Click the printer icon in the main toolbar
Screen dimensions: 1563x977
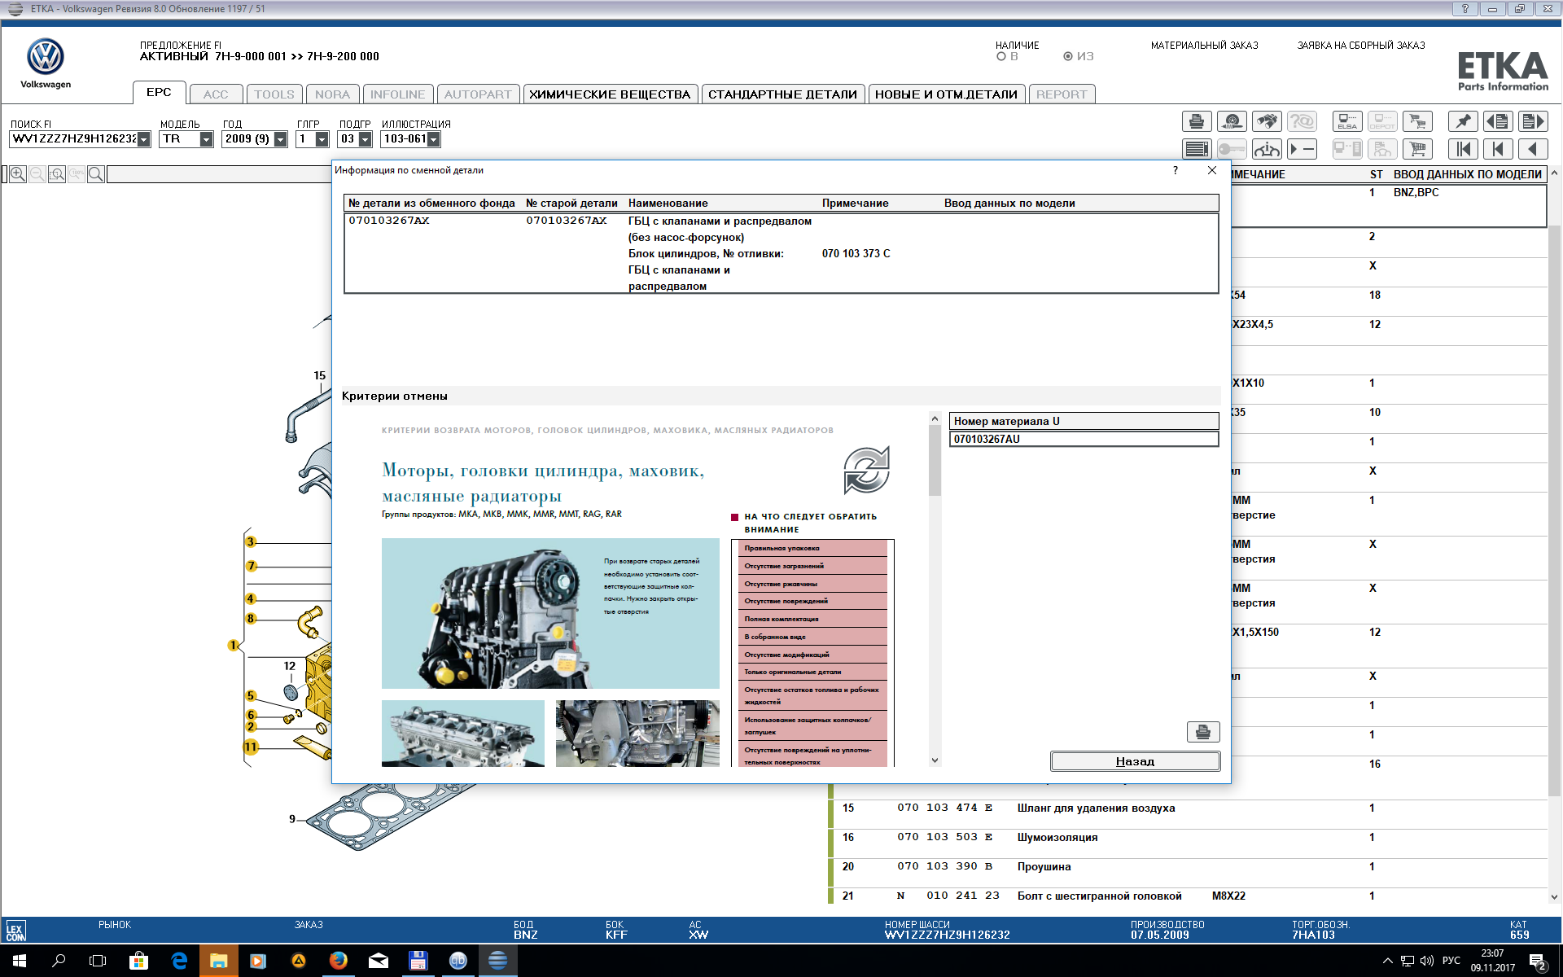click(1197, 121)
